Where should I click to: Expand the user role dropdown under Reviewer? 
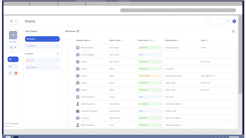[13, 47]
